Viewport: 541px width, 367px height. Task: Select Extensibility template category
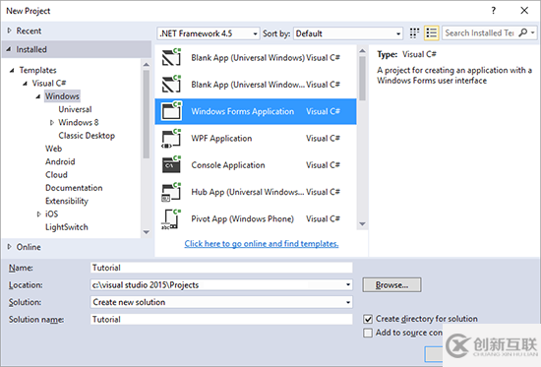pyautogui.click(x=67, y=202)
